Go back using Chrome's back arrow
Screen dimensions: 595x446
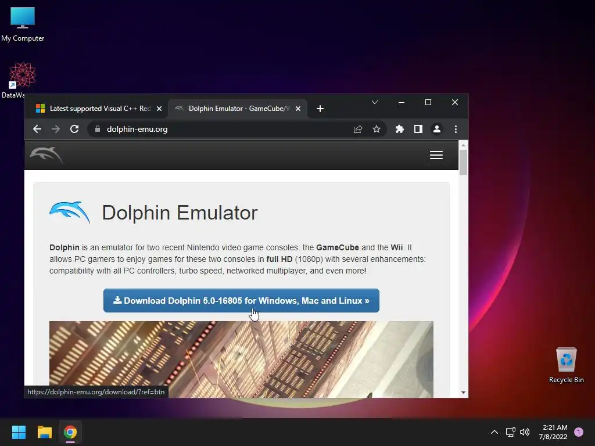37,129
